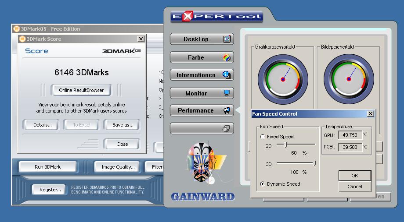This screenshot has width=404, height=222.
Task: Open score Details in 3DMark Score
Action: [43, 125]
